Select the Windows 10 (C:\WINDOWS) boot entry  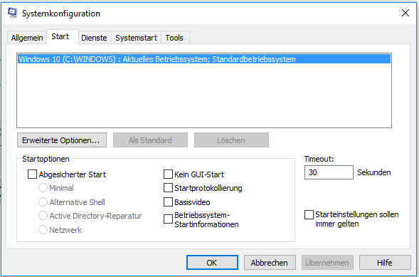[204, 59]
